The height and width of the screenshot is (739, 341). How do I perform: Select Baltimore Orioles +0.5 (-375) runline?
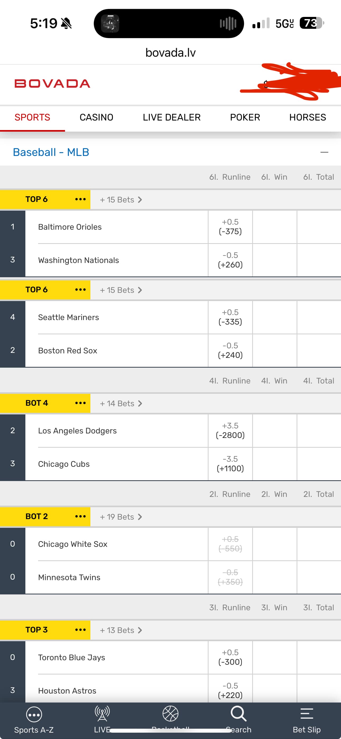(x=230, y=227)
